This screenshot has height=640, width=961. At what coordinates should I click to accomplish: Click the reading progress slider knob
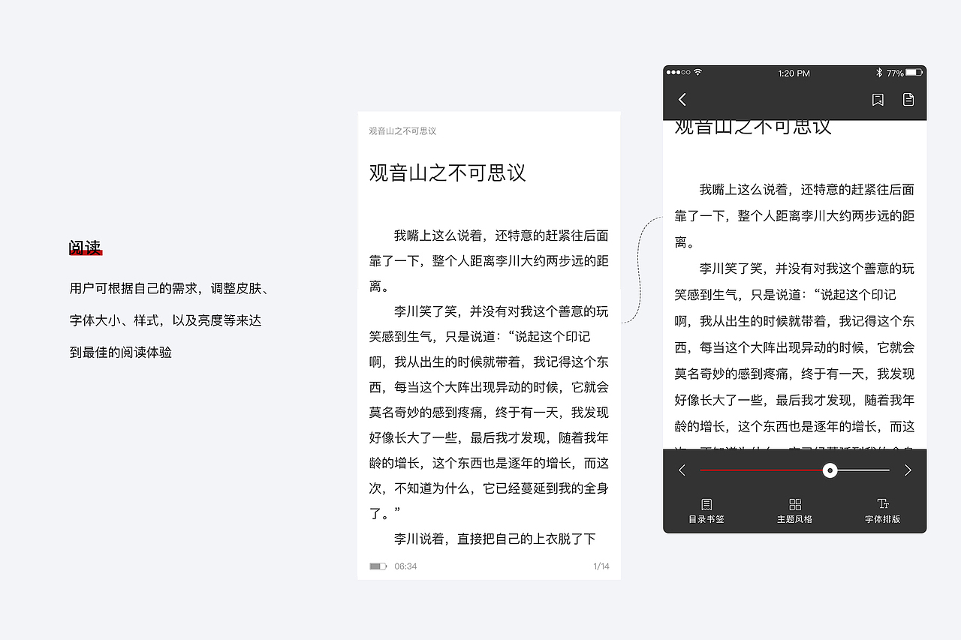830,470
